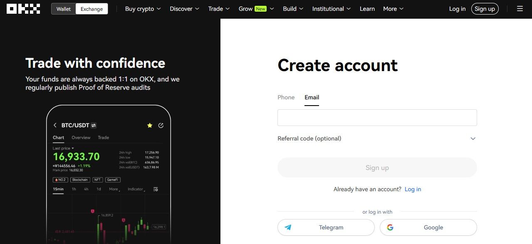
Task: Click the header Sign up button
Action: coord(485,9)
